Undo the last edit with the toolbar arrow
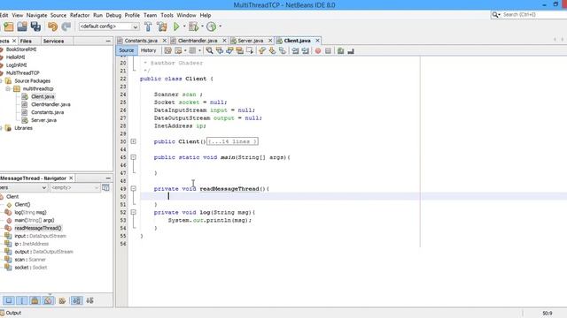 (x=53, y=26)
